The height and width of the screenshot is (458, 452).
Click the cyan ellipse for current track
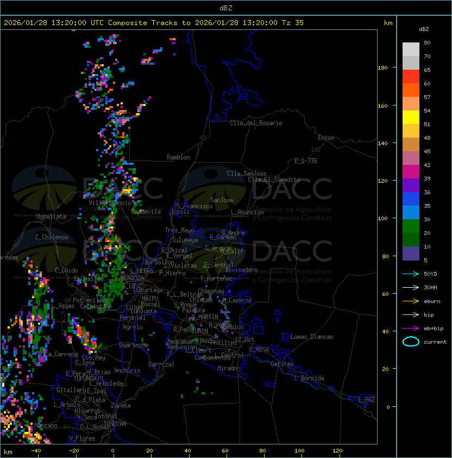point(411,342)
